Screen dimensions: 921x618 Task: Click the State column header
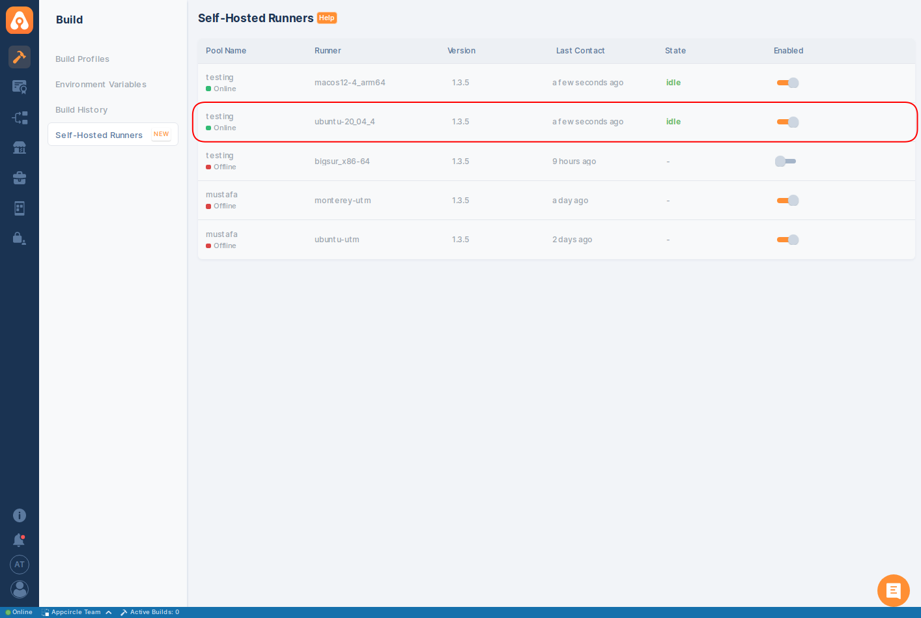pos(675,51)
